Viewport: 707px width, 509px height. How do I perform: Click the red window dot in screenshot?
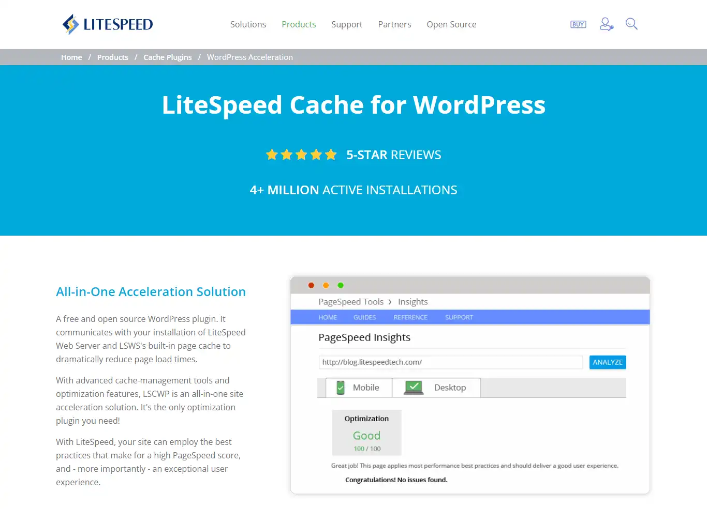[x=311, y=285]
